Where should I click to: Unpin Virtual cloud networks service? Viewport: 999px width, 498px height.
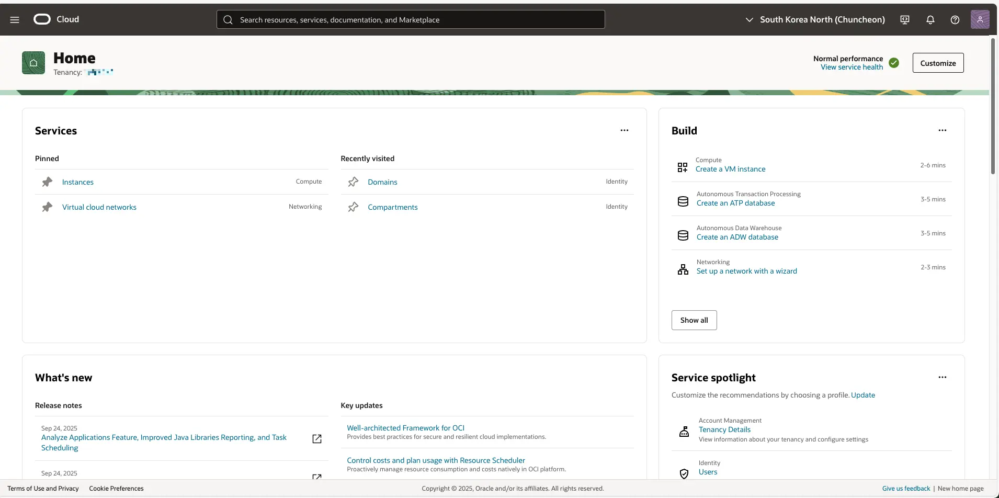47,207
